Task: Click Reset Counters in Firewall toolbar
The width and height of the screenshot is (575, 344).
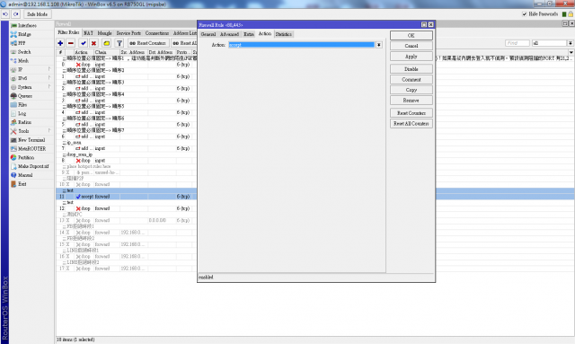Action: [x=148, y=43]
